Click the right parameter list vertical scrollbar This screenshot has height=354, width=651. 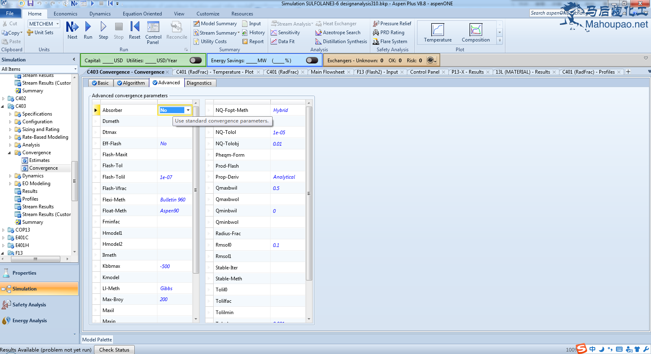coord(309,193)
